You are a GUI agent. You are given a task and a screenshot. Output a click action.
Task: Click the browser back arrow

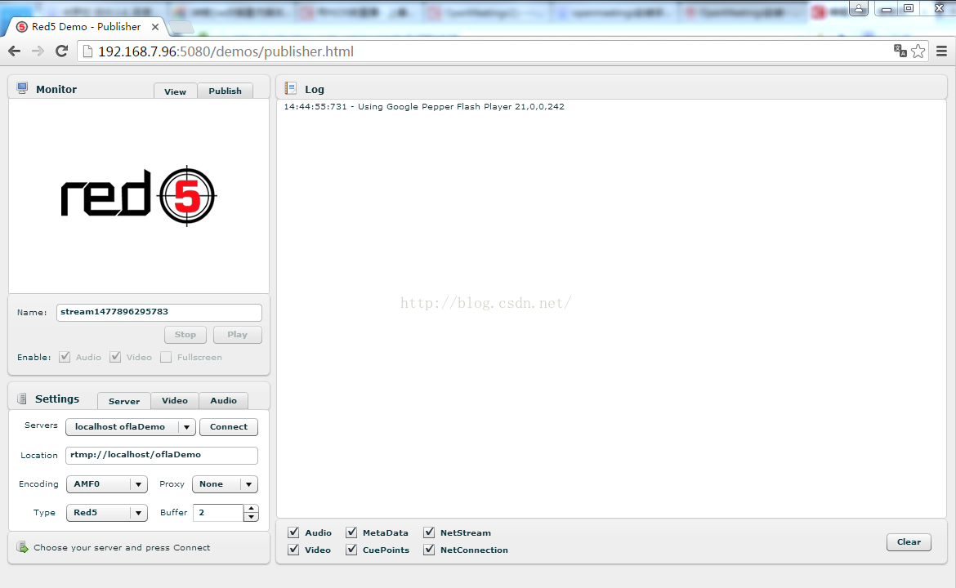tap(15, 51)
